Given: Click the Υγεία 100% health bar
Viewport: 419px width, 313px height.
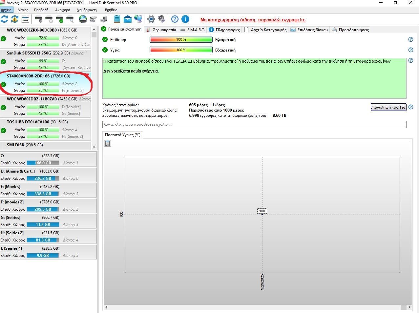Looking at the screenshot, I should 181,50.
